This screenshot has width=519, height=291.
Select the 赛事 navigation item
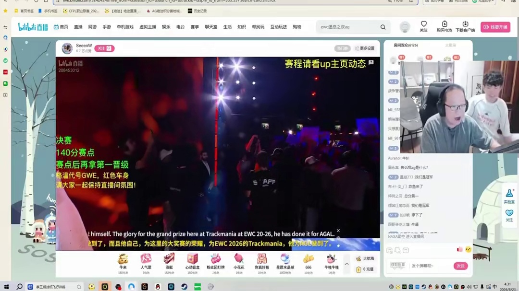[x=195, y=27]
